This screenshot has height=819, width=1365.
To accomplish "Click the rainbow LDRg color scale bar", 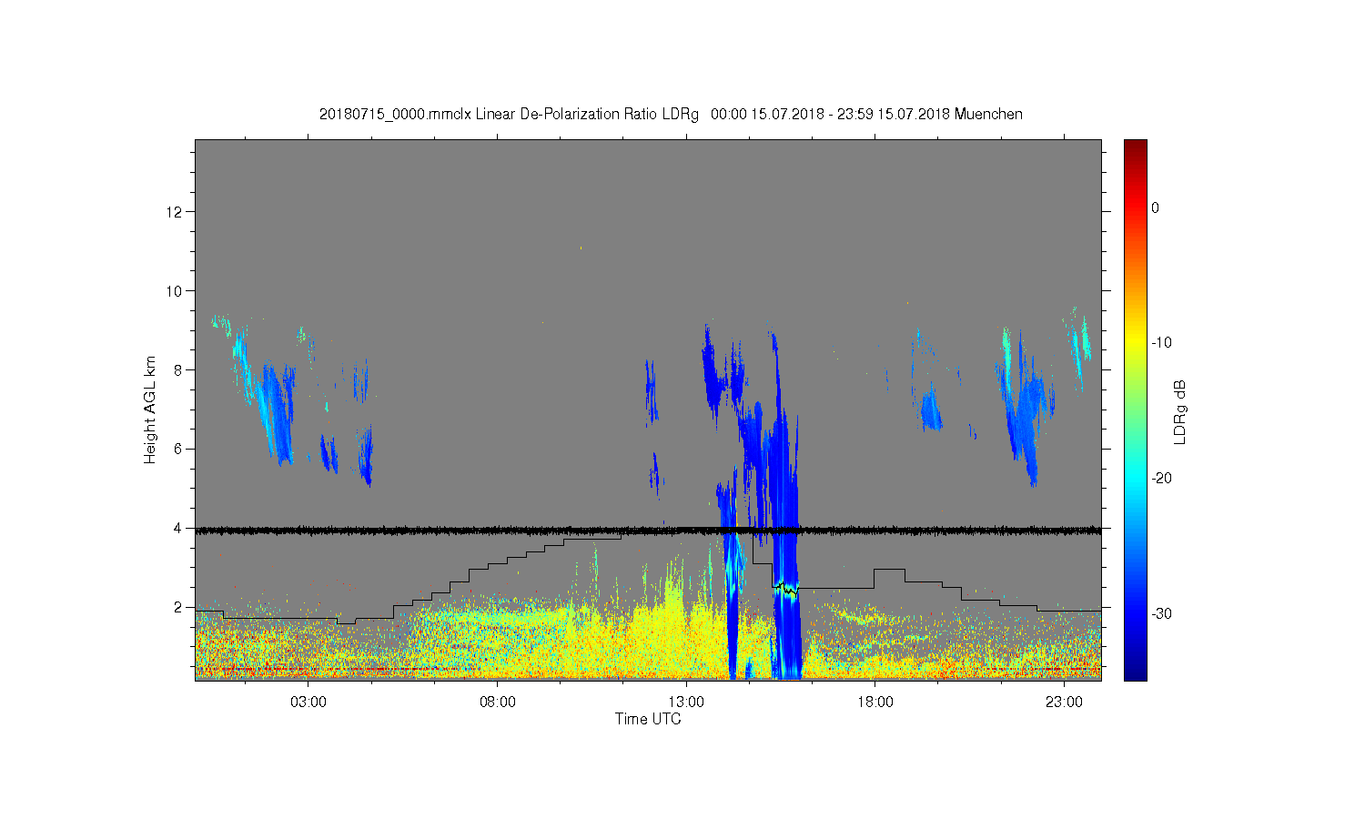I will click(x=1136, y=409).
